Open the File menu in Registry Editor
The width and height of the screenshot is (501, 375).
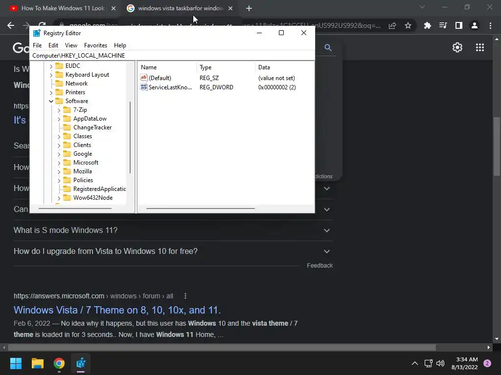pos(37,45)
